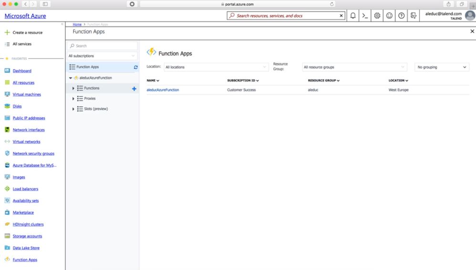The height and width of the screenshot is (270, 476).
Task: Select the Slots (preview) tree item
Action: coord(96,109)
